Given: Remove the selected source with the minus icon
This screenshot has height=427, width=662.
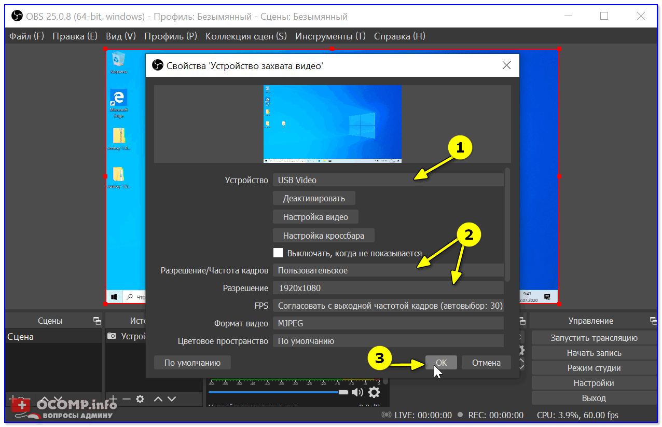Looking at the screenshot, I should [126, 399].
